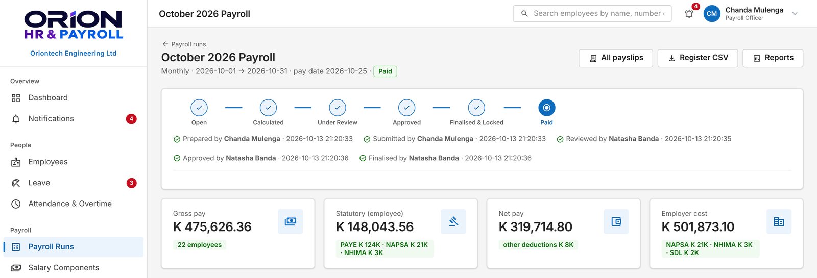
Task: Click the All payslips button
Action: click(616, 58)
